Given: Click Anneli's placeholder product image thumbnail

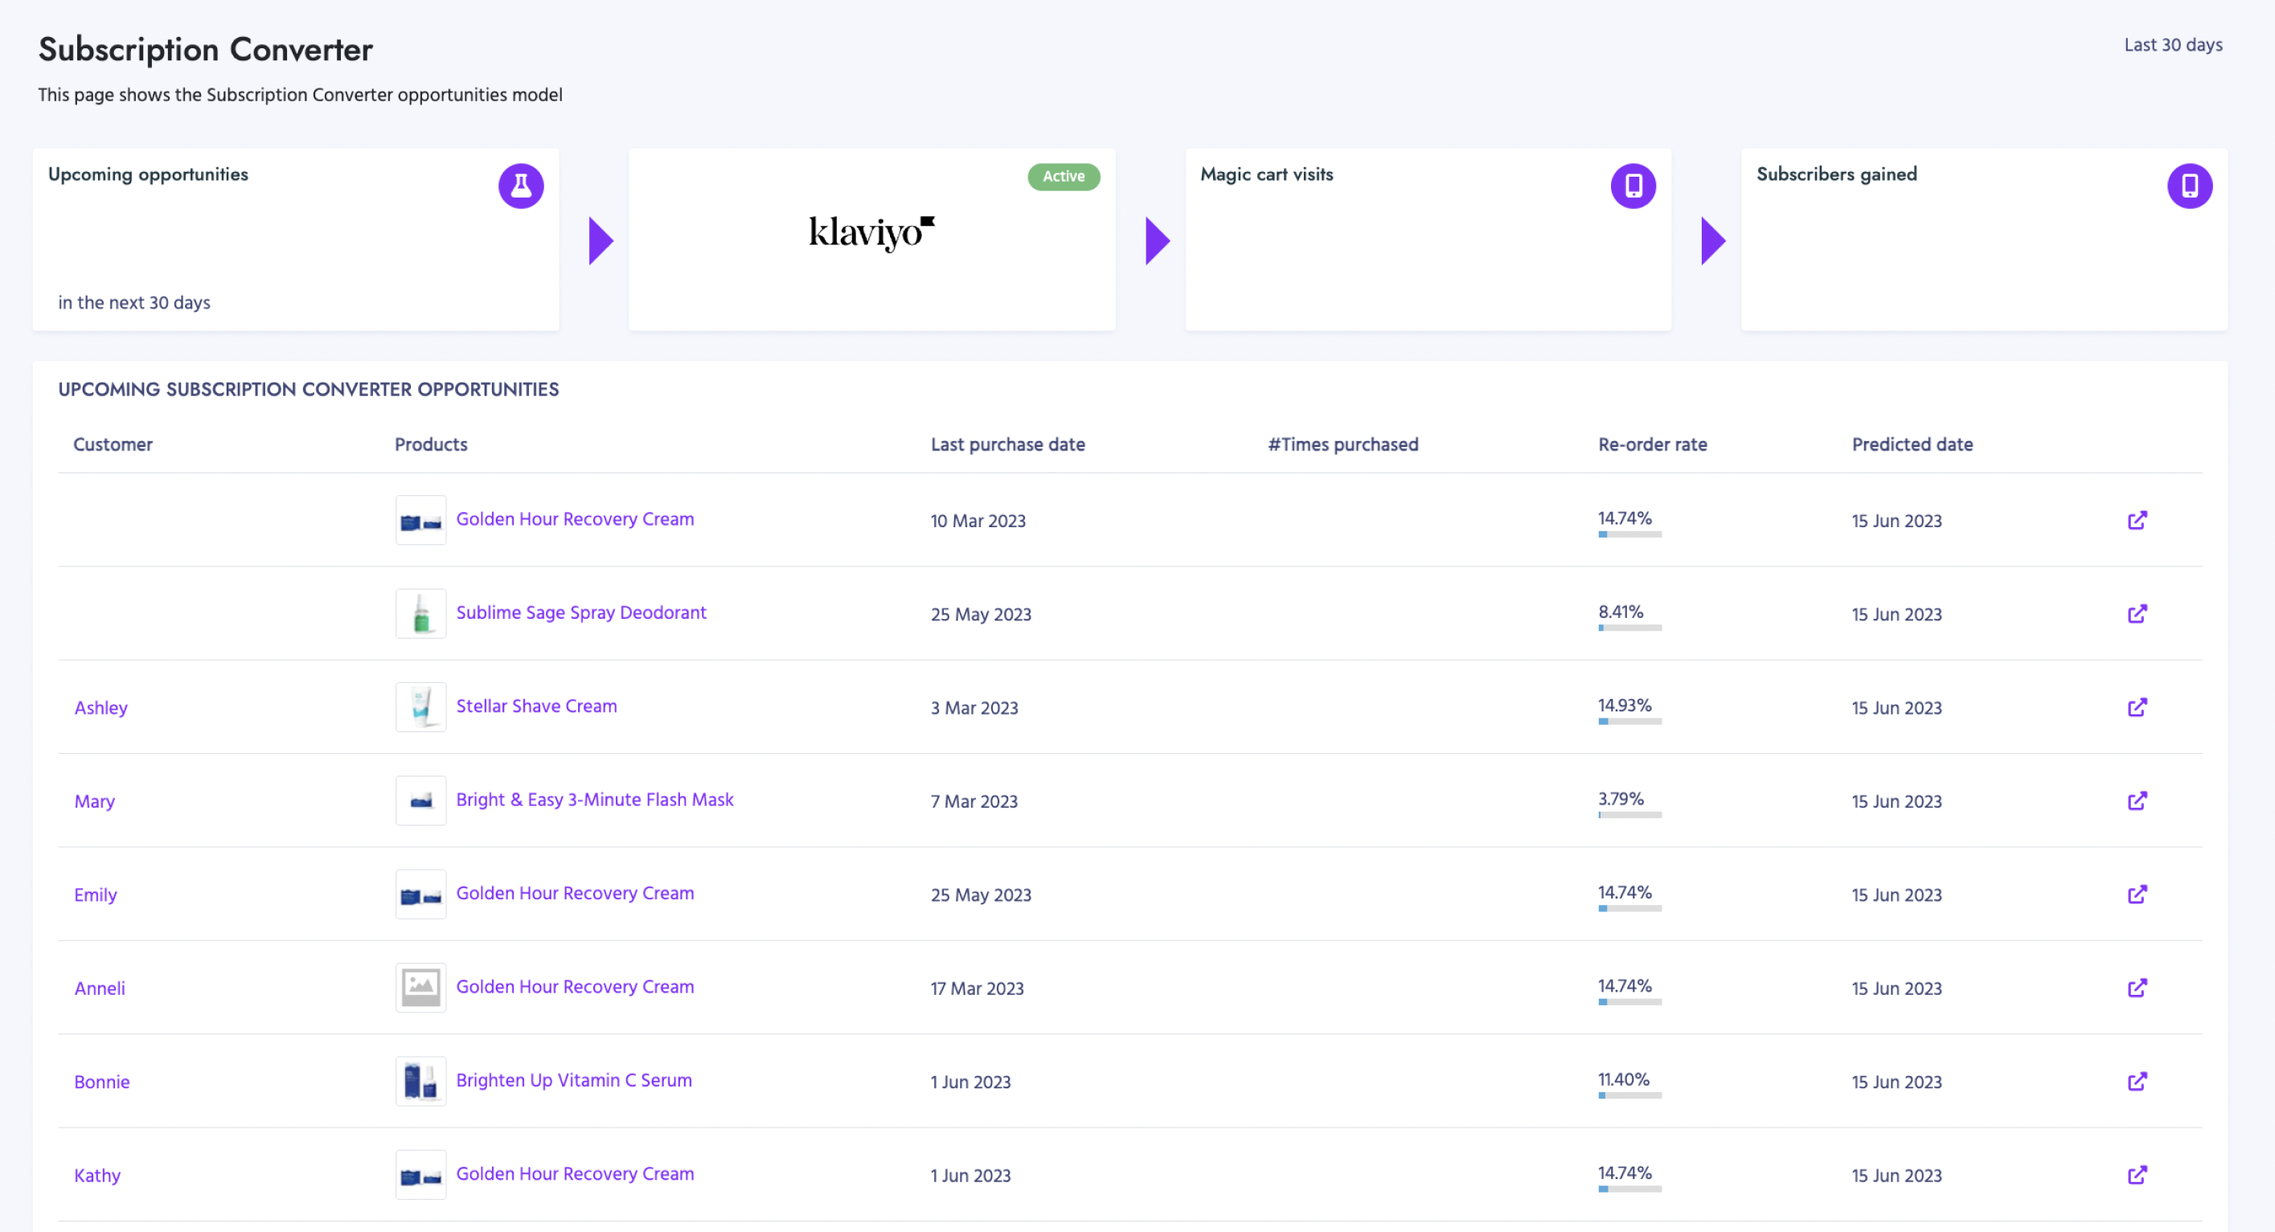Looking at the screenshot, I should pyautogui.click(x=420, y=988).
